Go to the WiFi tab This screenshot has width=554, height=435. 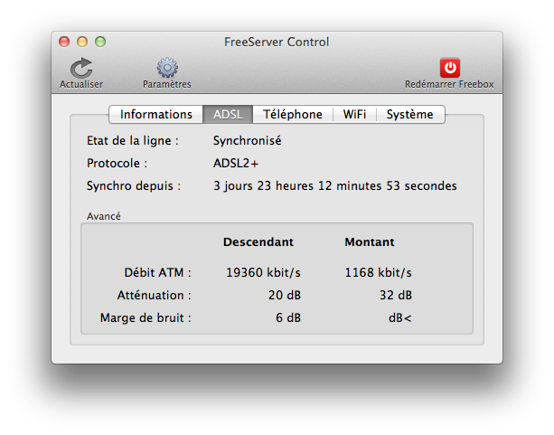tap(354, 114)
